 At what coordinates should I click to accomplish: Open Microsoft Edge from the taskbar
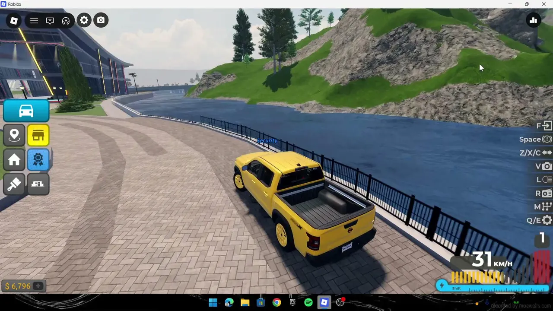click(229, 302)
